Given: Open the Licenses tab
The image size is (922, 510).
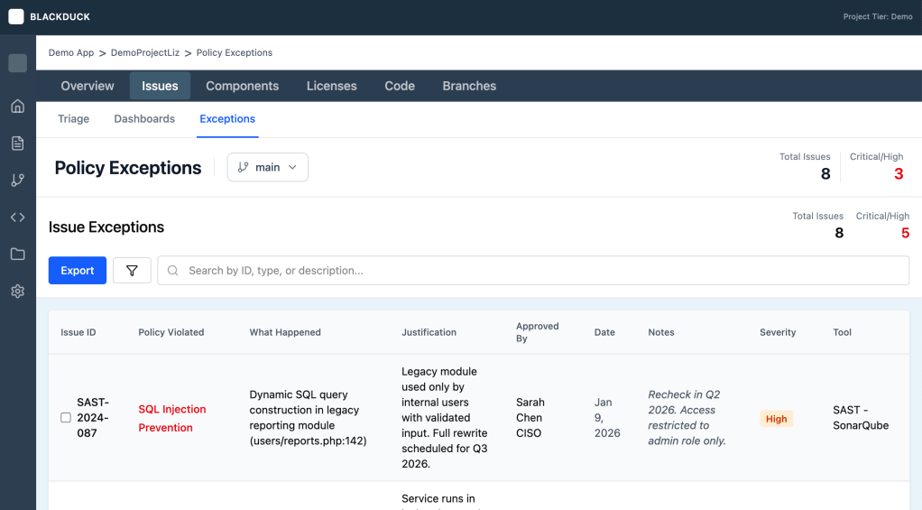Looking at the screenshot, I should pos(331,86).
